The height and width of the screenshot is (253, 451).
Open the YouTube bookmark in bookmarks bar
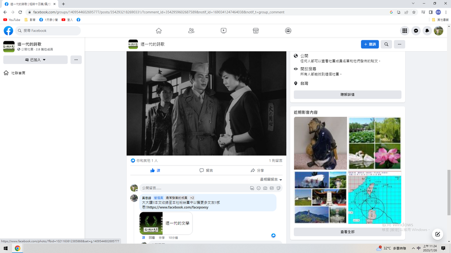tap(12, 20)
